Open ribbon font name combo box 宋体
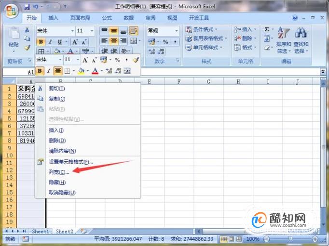Image resolution: width=329 pixels, height=246 pixels. pyautogui.click(x=55, y=31)
